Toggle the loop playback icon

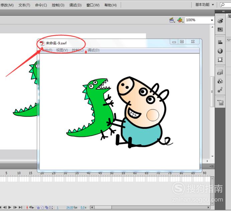pyautogui.click(x=31, y=207)
